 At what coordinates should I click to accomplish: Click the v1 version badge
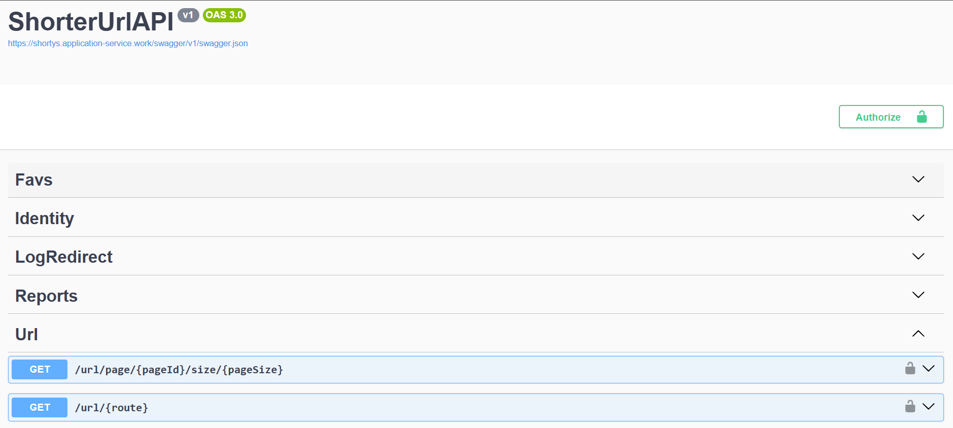tap(188, 15)
